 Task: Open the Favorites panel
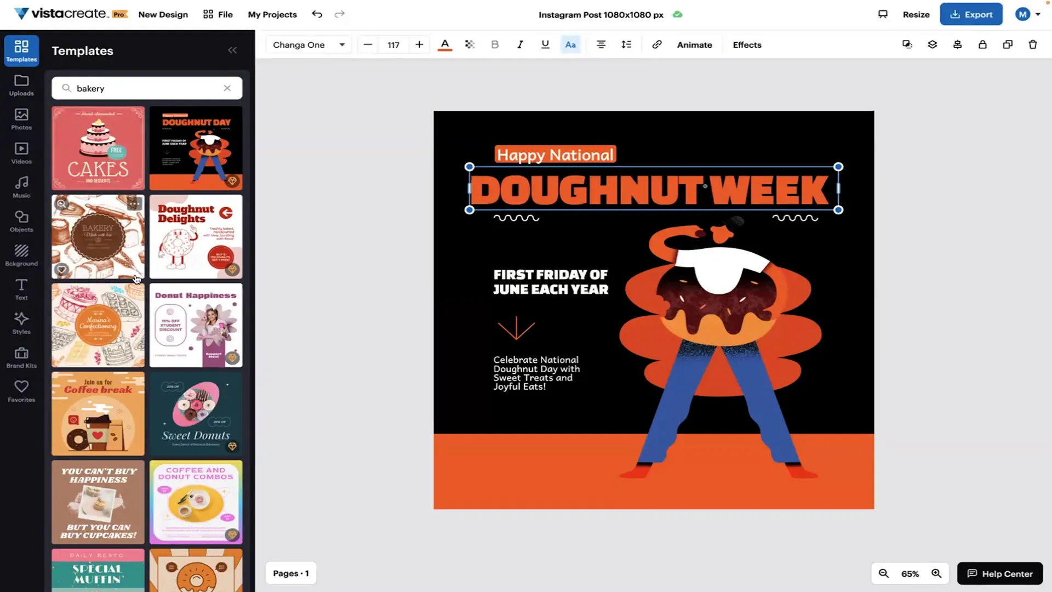(x=21, y=391)
